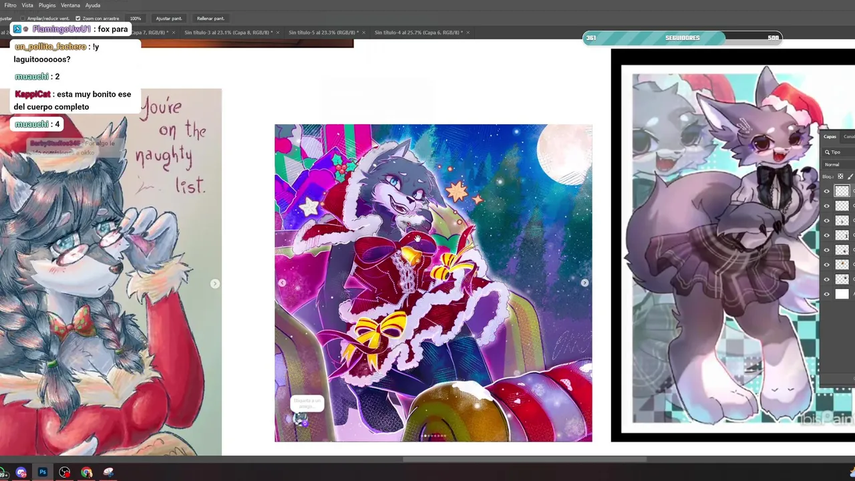Select the bottom white layer thumbnail
This screenshot has width=855, height=481.
842,294
